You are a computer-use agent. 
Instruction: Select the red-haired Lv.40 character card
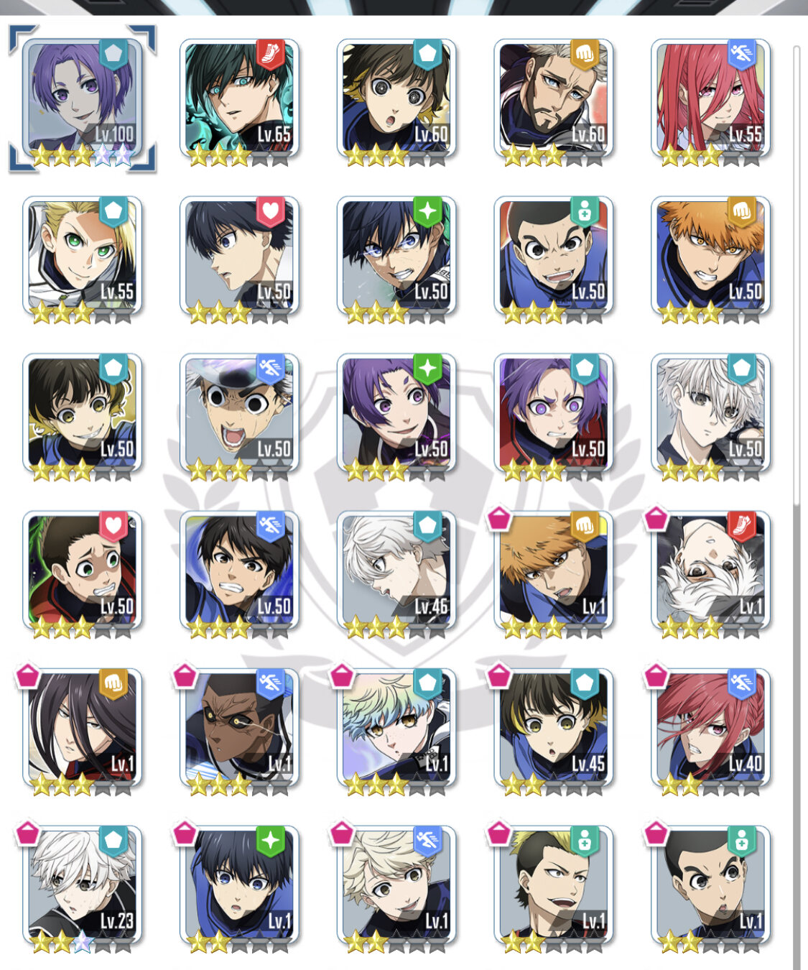(x=711, y=728)
